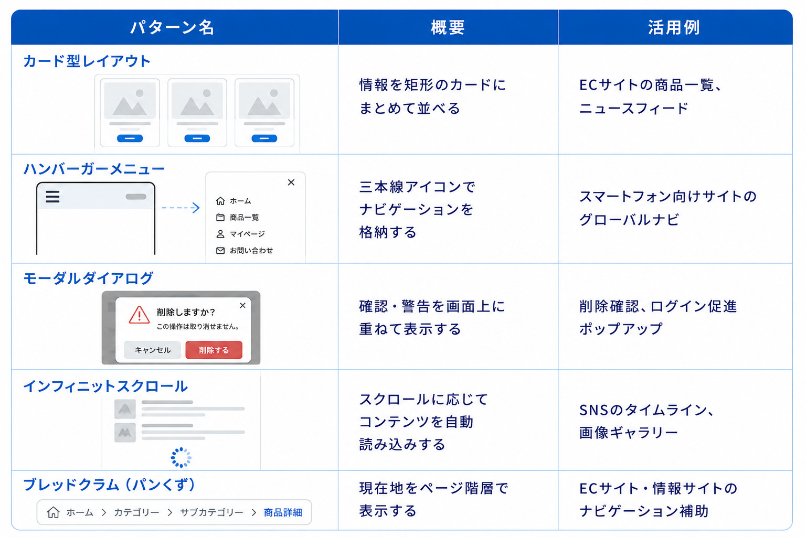This screenshot has width=806, height=537.
Task: Open お問い合わせ from the hamburger menu
Action: [251, 251]
